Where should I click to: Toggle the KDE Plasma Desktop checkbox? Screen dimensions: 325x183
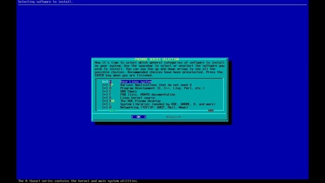[x=105, y=101]
